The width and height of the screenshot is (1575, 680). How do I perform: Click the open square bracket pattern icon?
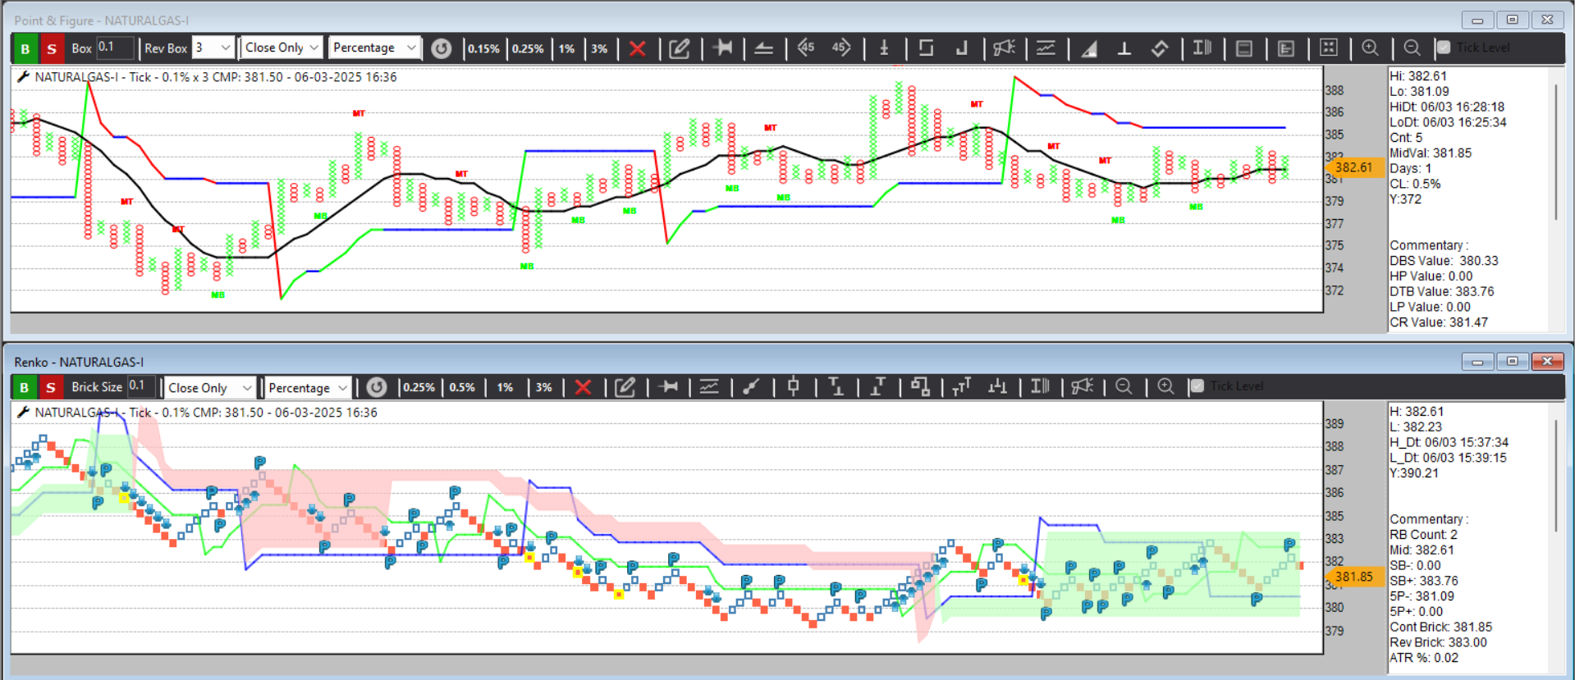926,48
